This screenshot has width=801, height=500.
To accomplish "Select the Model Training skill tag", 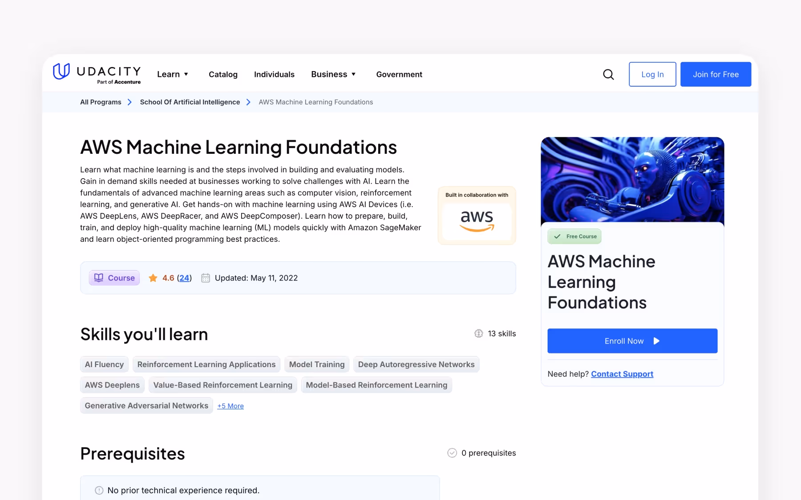I will coord(317,364).
